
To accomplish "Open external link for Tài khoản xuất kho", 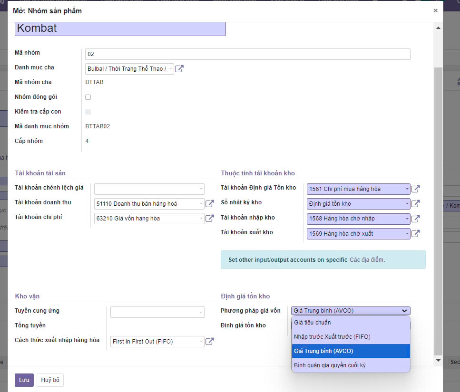I will (x=415, y=234).
